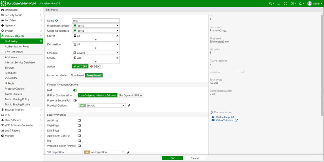The image size is (324, 162).
Task: Open Traffic Shapers in sidebar
Action: coord(13,94)
